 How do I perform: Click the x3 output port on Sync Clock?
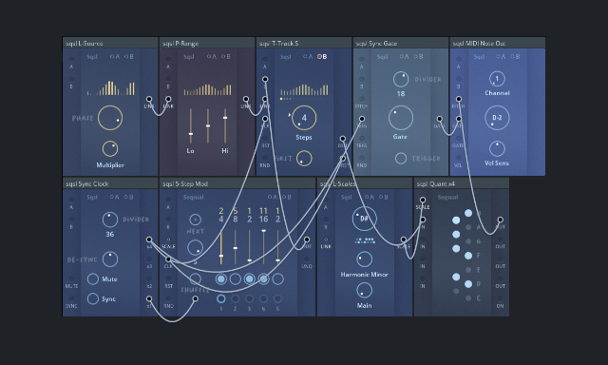(x=149, y=259)
